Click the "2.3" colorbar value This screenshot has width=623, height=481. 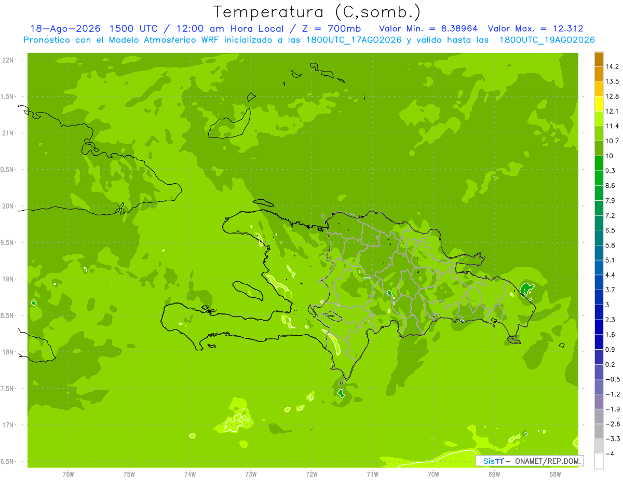611,320
